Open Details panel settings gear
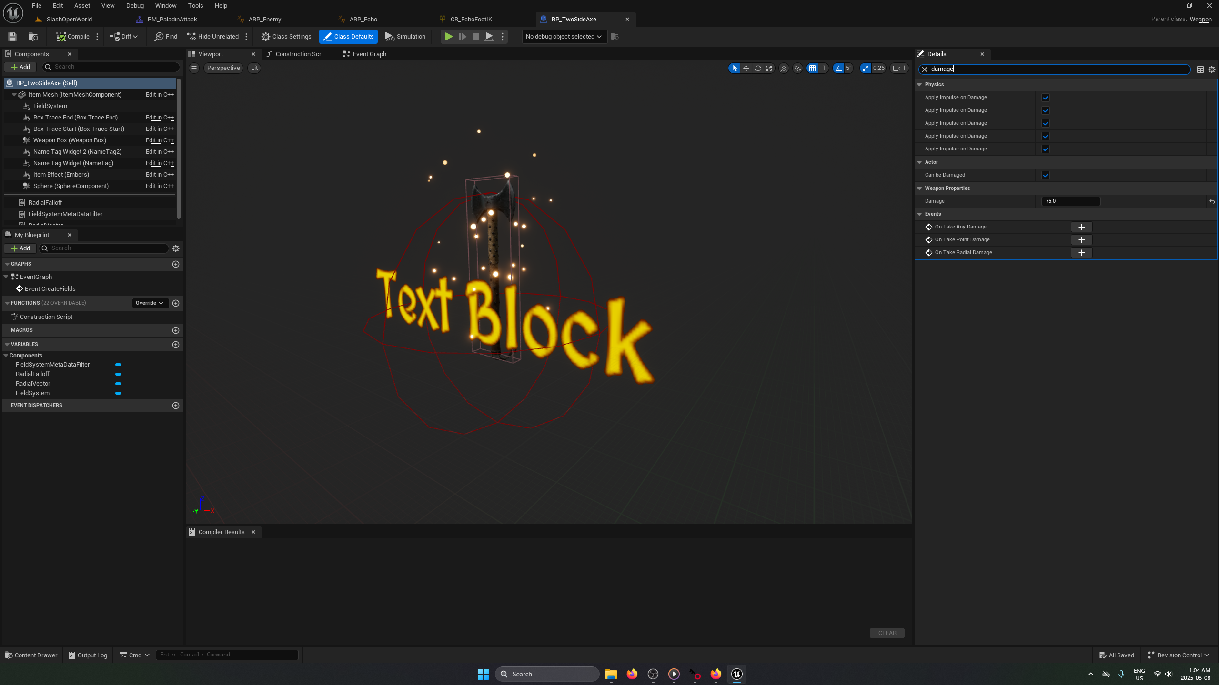The width and height of the screenshot is (1219, 685). (1211, 69)
